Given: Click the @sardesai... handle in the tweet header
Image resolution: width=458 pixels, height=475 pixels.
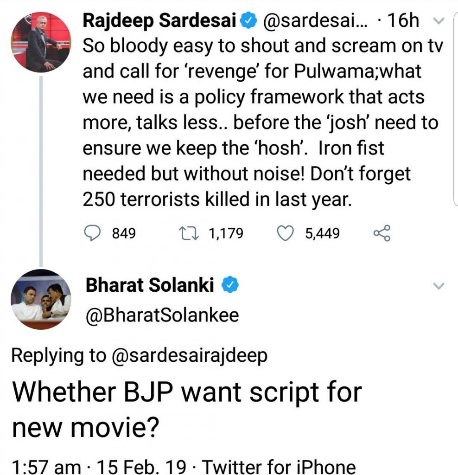Looking at the screenshot, I should tap(313, 21).
